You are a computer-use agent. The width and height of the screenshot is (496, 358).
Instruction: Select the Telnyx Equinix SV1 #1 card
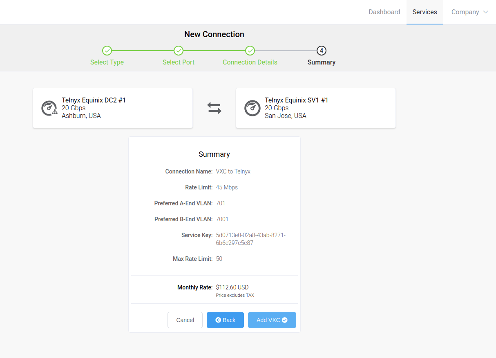pyautogui.click(x=316, y=108)
